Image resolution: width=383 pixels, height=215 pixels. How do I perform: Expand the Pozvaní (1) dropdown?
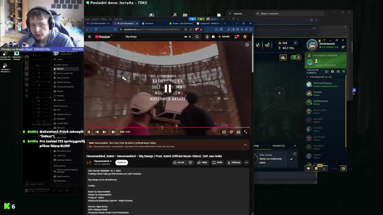tap(295, 146)
